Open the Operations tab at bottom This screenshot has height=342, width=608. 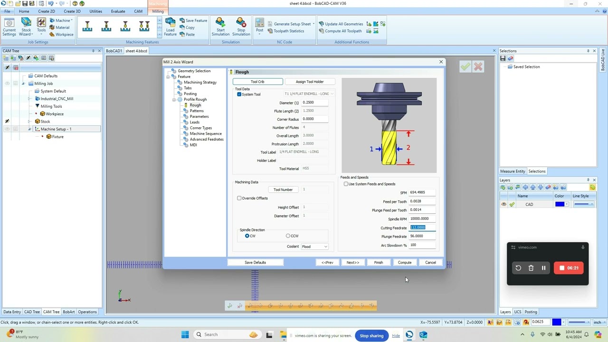click(x=87, y=312)
